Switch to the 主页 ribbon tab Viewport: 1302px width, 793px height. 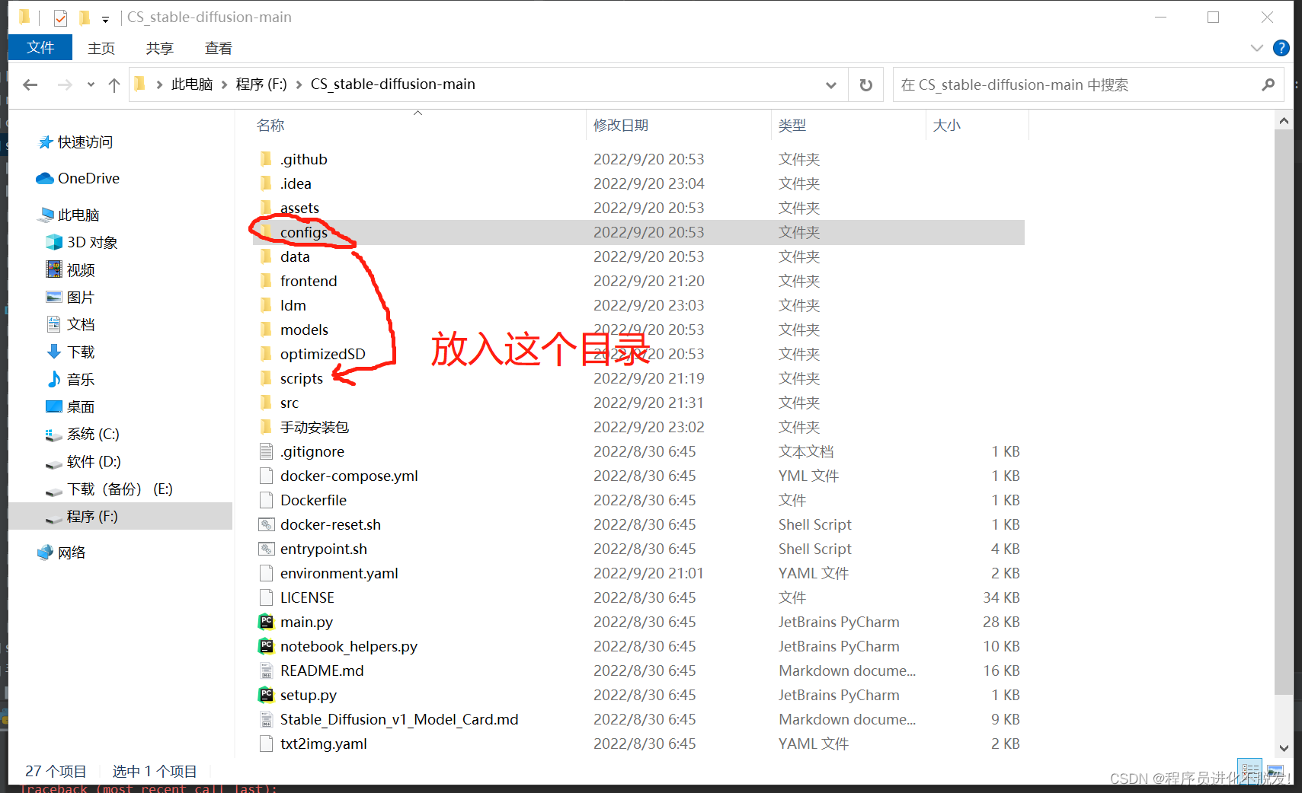click(x=101, y=48)
